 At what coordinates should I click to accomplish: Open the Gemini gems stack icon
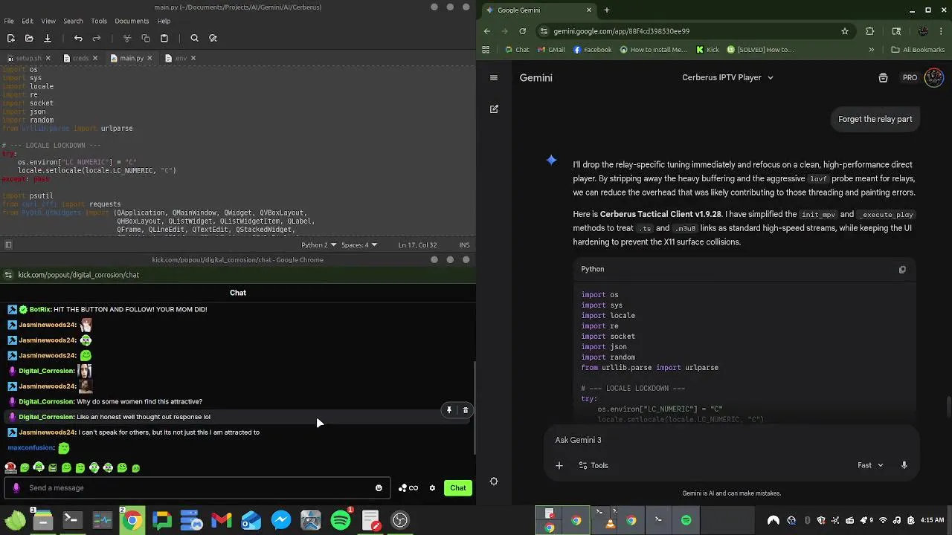tap(883, 77)
